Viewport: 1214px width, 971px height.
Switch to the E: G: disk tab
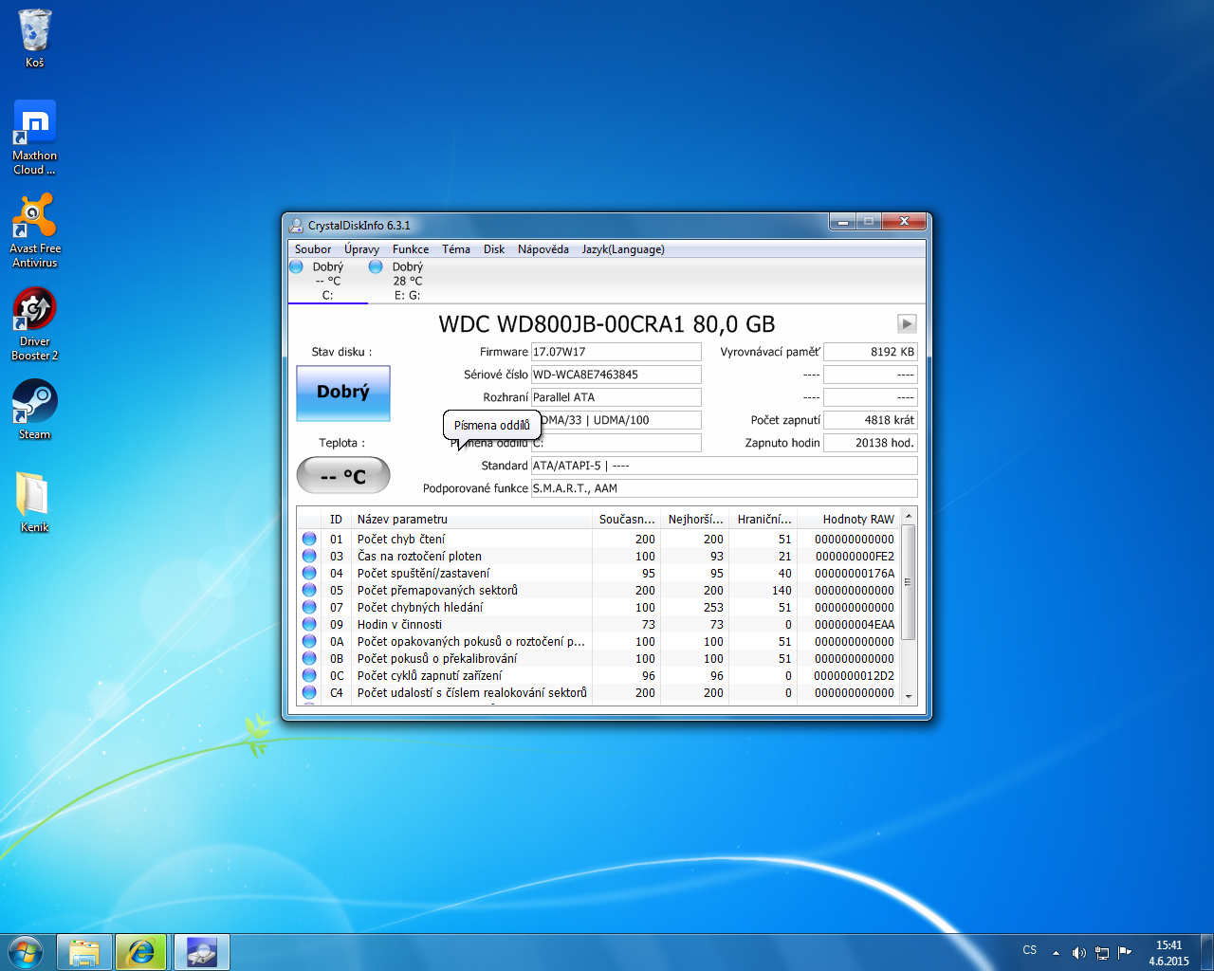tap(408, 281)
